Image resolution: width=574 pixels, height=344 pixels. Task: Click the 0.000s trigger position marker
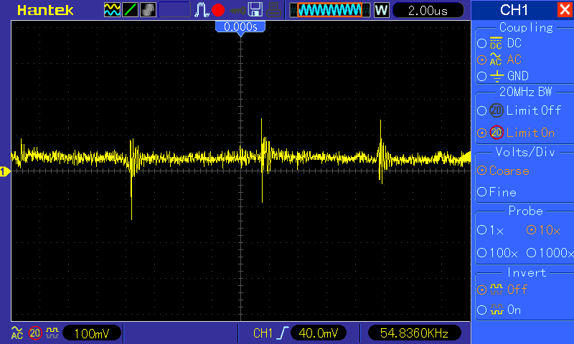[240, 27]
